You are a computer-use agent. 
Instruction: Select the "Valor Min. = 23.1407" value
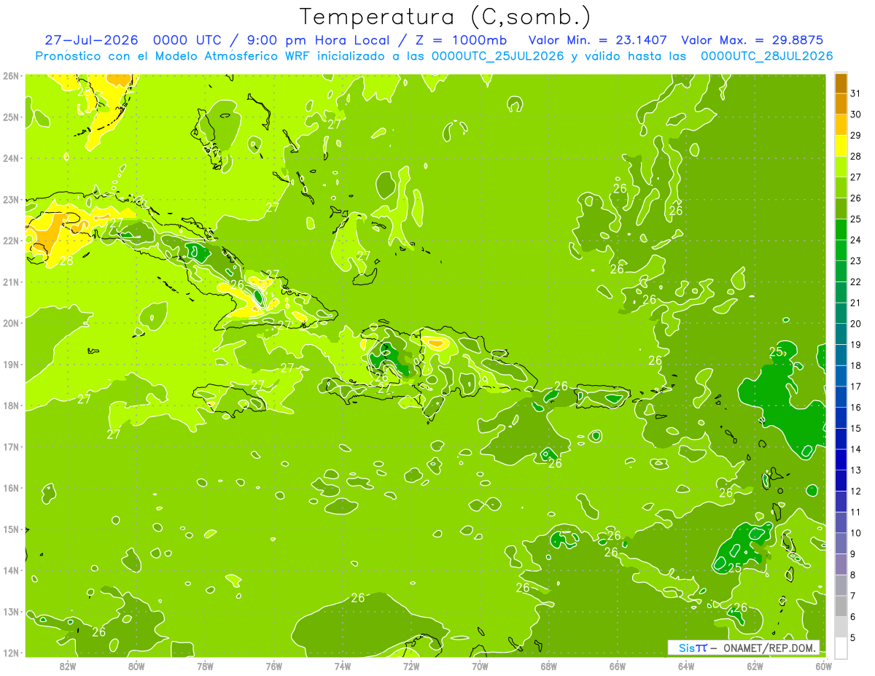(x=598, y=40)
